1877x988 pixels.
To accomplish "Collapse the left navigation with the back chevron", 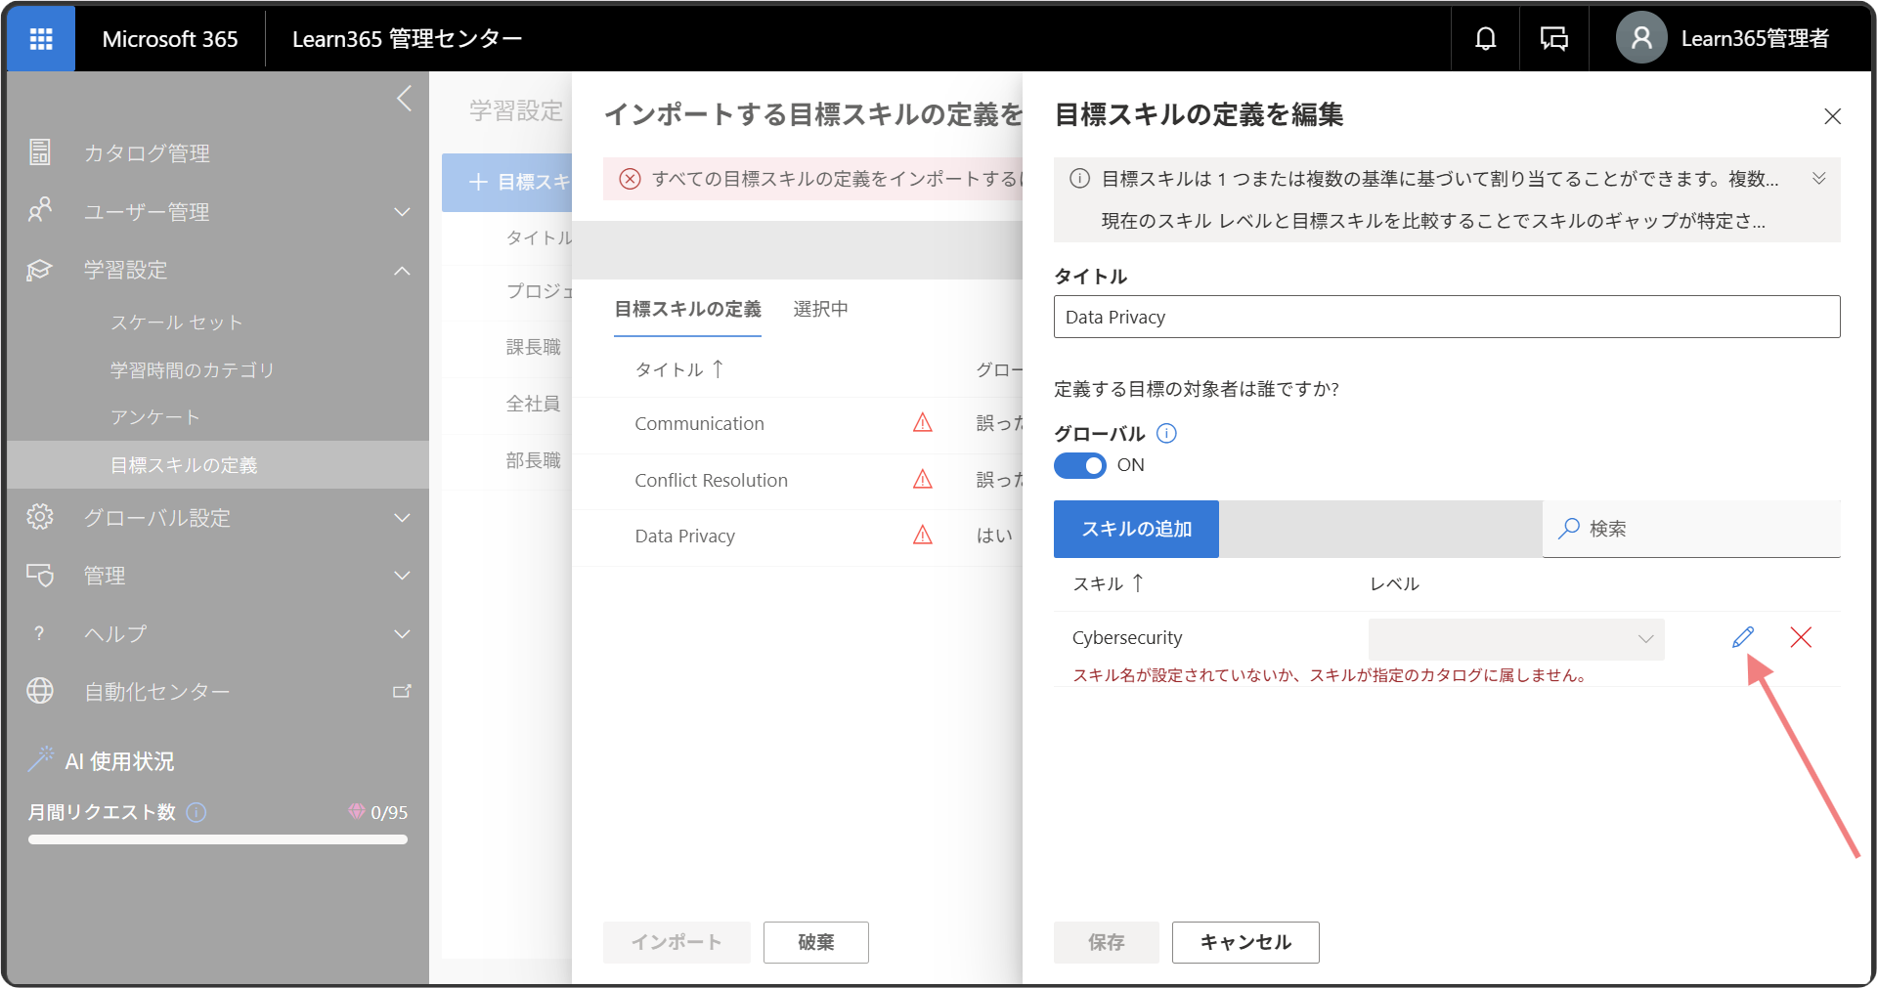I will pyautogui.click(x=405, y=98).
